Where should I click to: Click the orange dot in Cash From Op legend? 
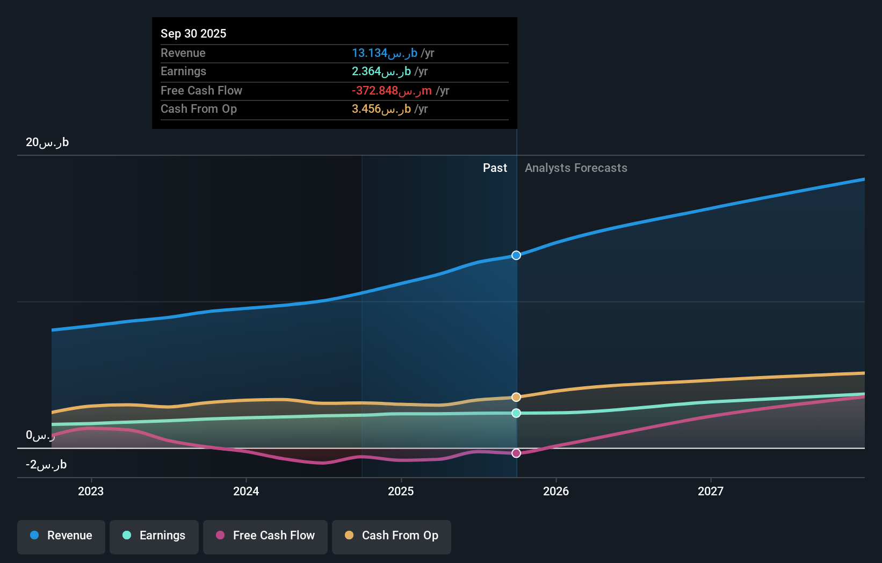[349, 536]
